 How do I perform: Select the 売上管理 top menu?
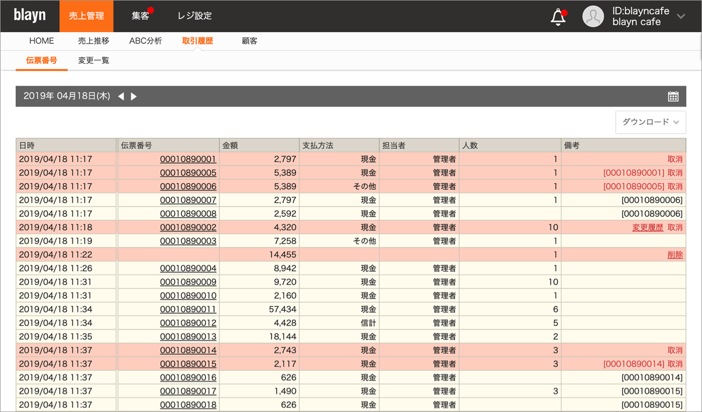click(87, 16)
